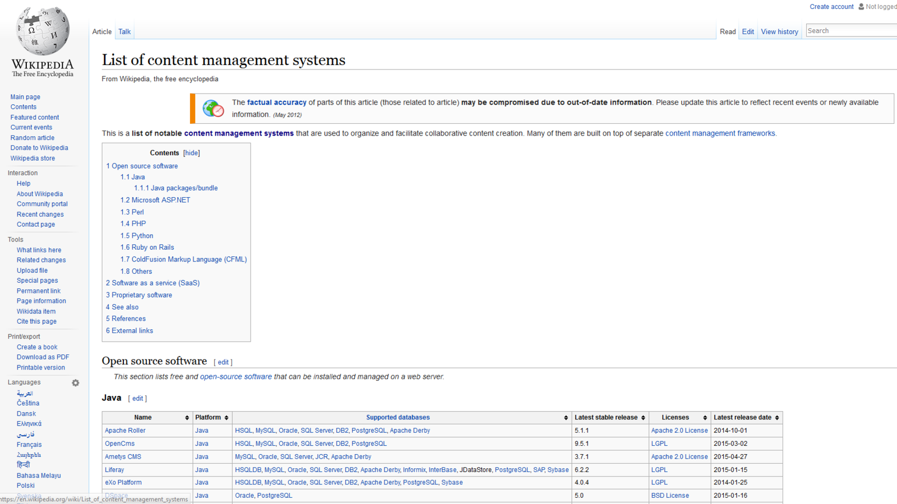Viewport: 897px width, 504px height.
Task: Sort by Latest release date column
Action: (777, 418)
